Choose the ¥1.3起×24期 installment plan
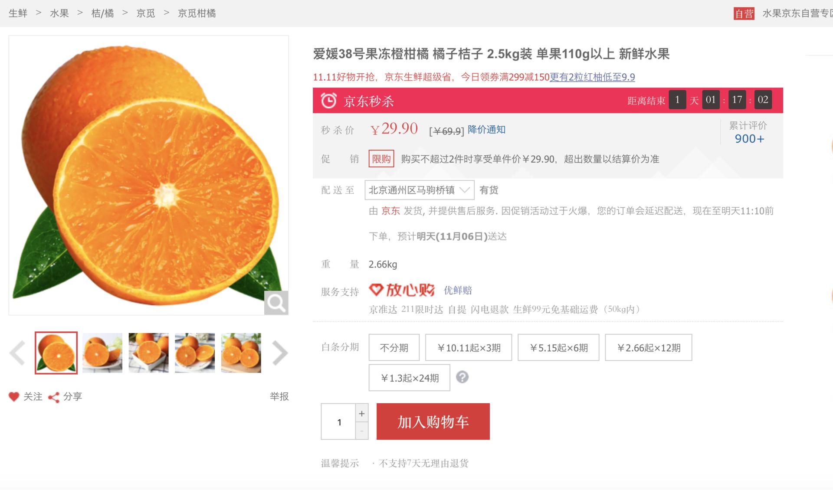Image resolution: width=833 pixels, height=490 pixels. (409, 378)
